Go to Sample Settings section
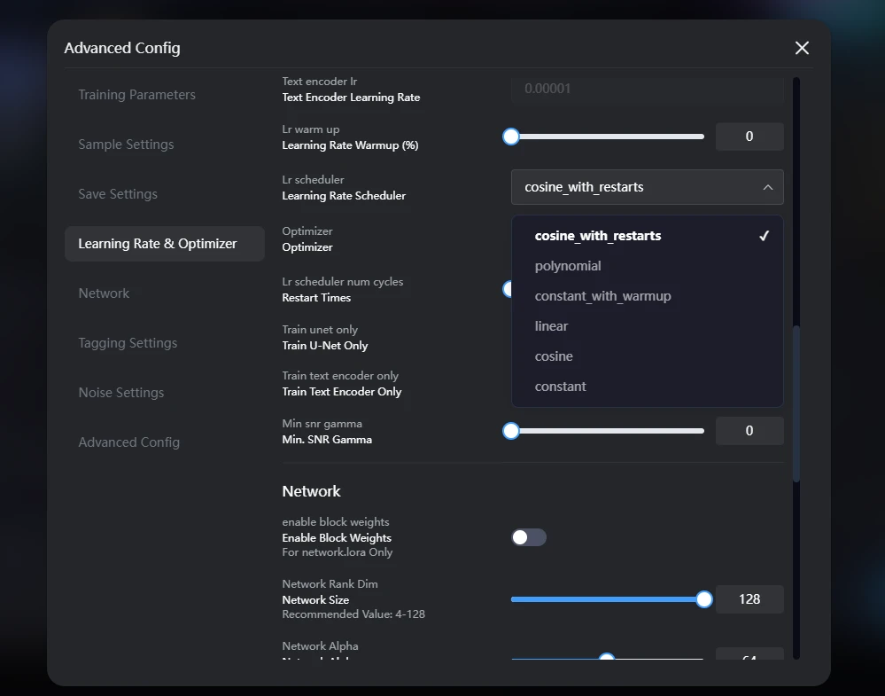 pyautogui.click(x=126, y=145)
